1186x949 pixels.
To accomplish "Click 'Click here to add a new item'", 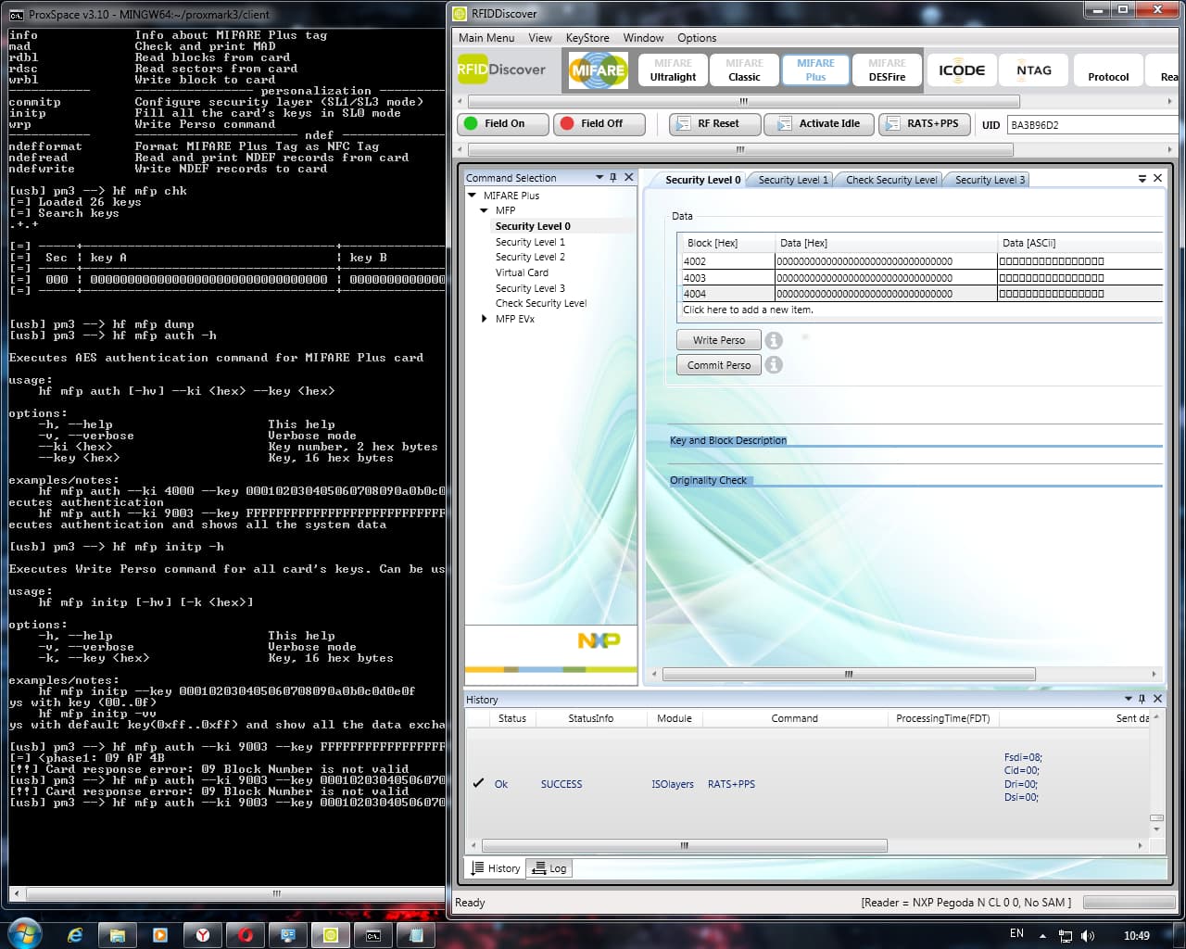I will [748, 310].
